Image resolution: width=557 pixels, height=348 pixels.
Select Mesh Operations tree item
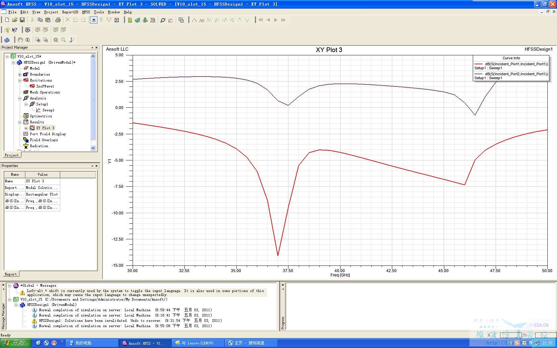point(45,92)
